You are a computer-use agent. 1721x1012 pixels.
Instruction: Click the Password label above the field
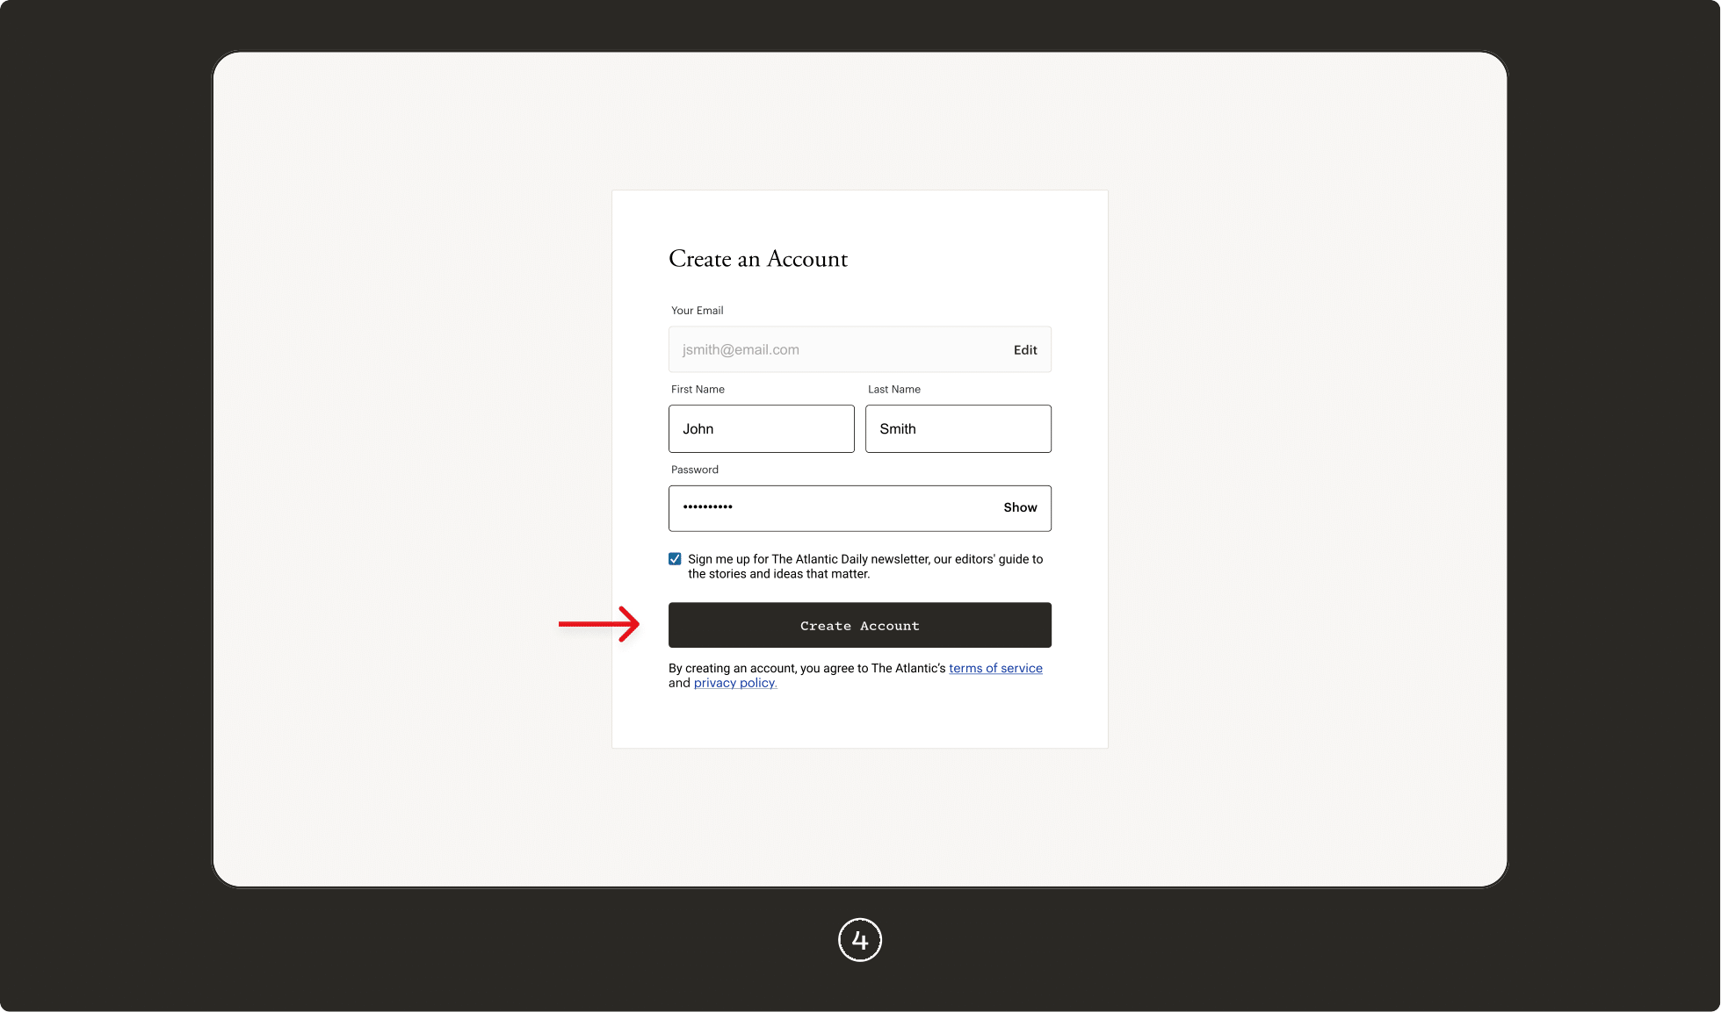[x=694, y=470]
